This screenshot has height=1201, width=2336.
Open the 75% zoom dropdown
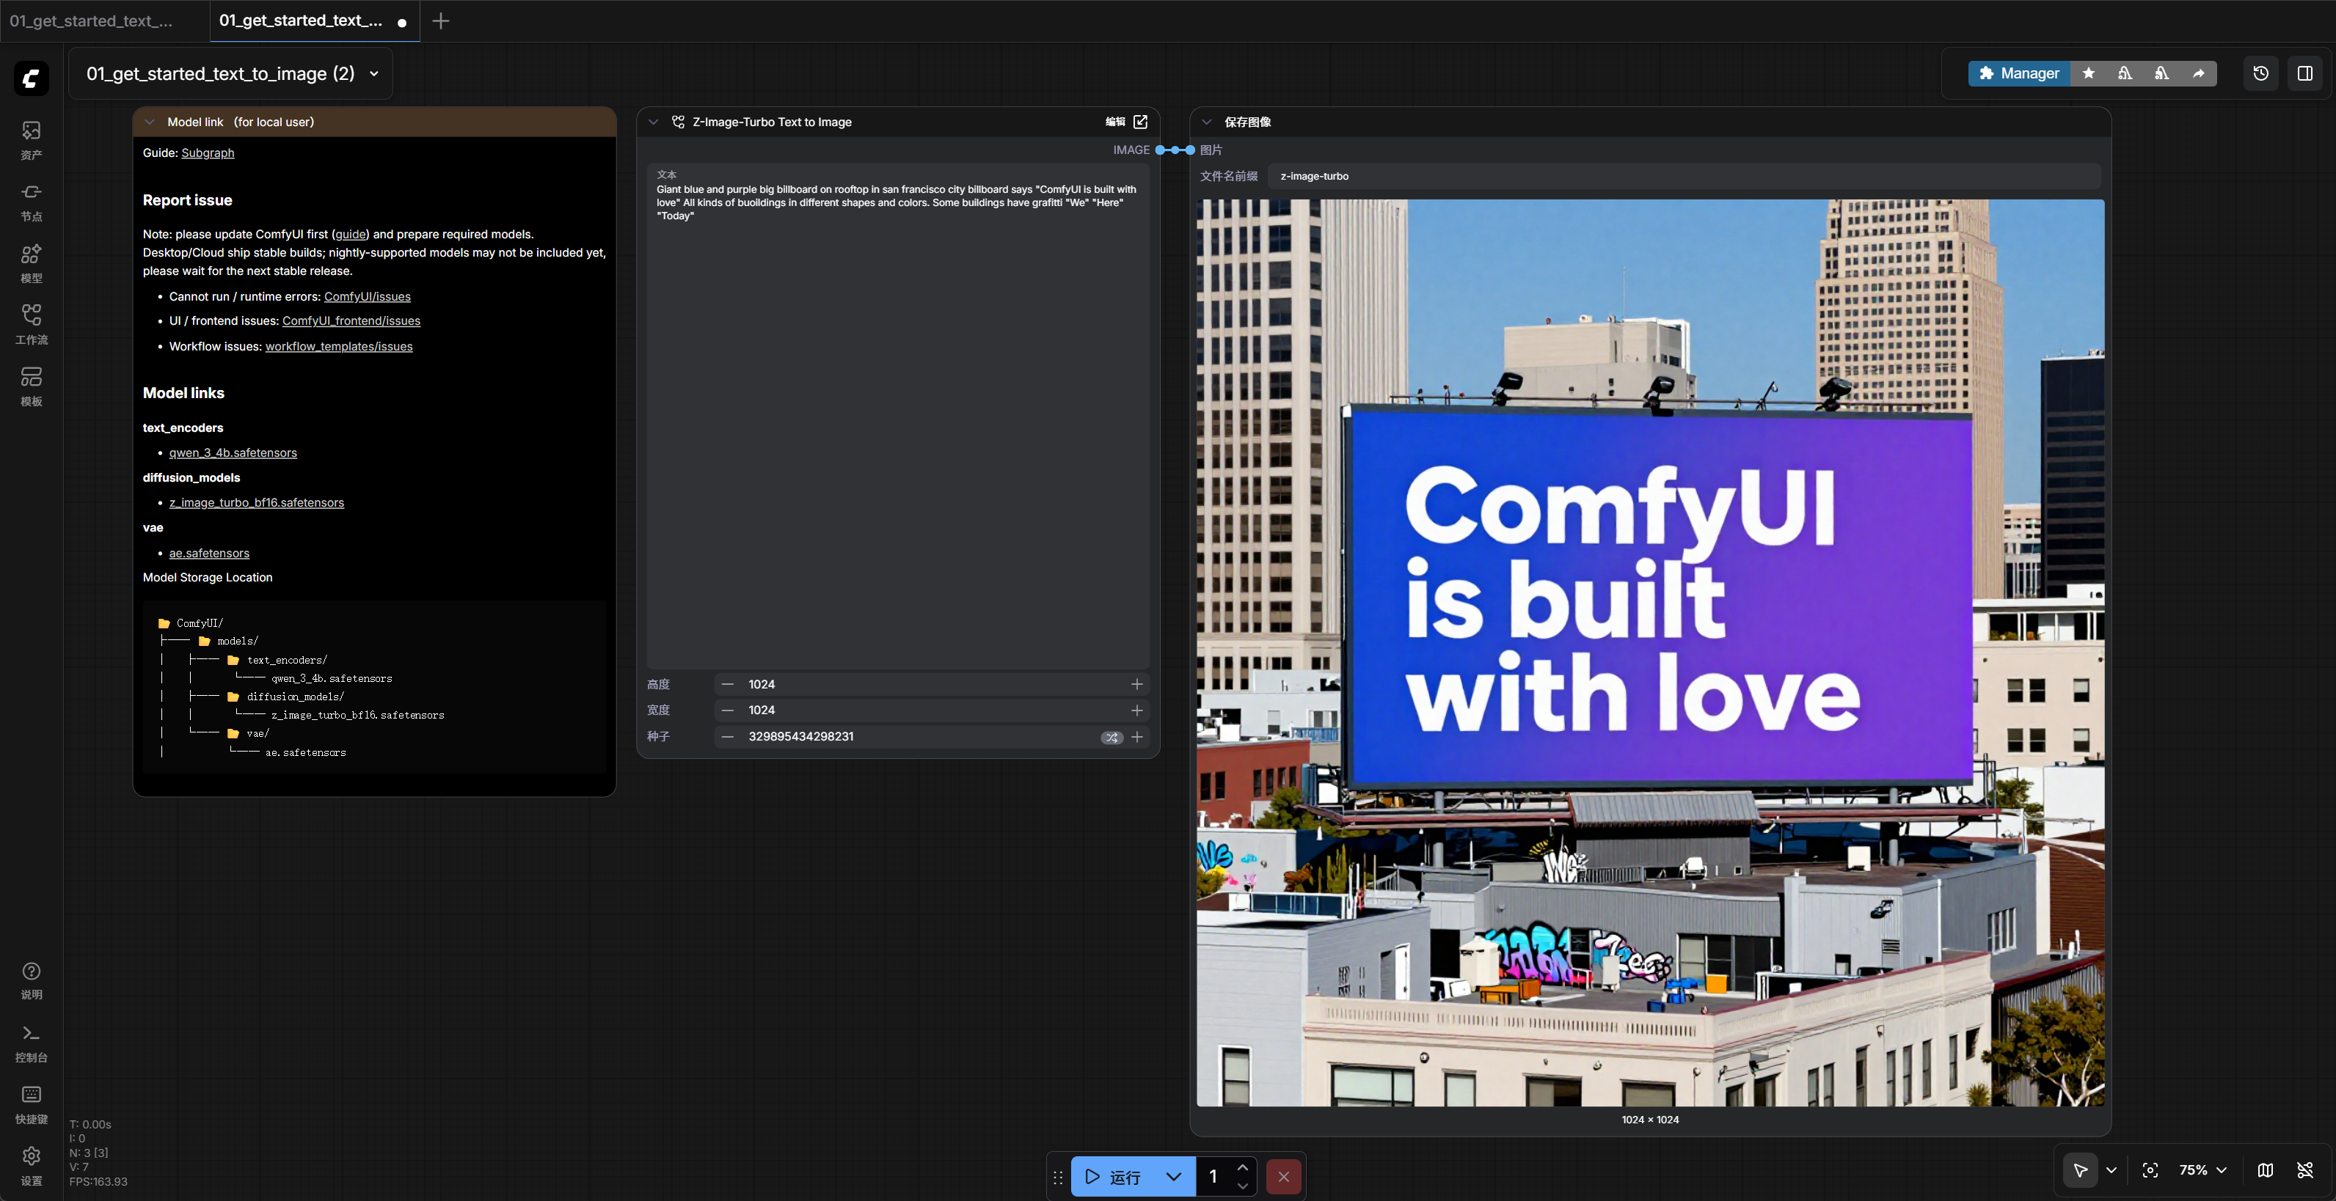[2202, 1170]
